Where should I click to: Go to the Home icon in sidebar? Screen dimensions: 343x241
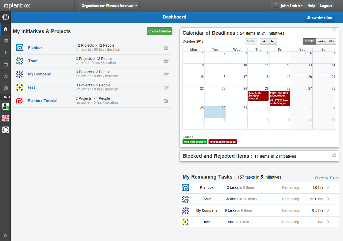click(x=6, y=29)
